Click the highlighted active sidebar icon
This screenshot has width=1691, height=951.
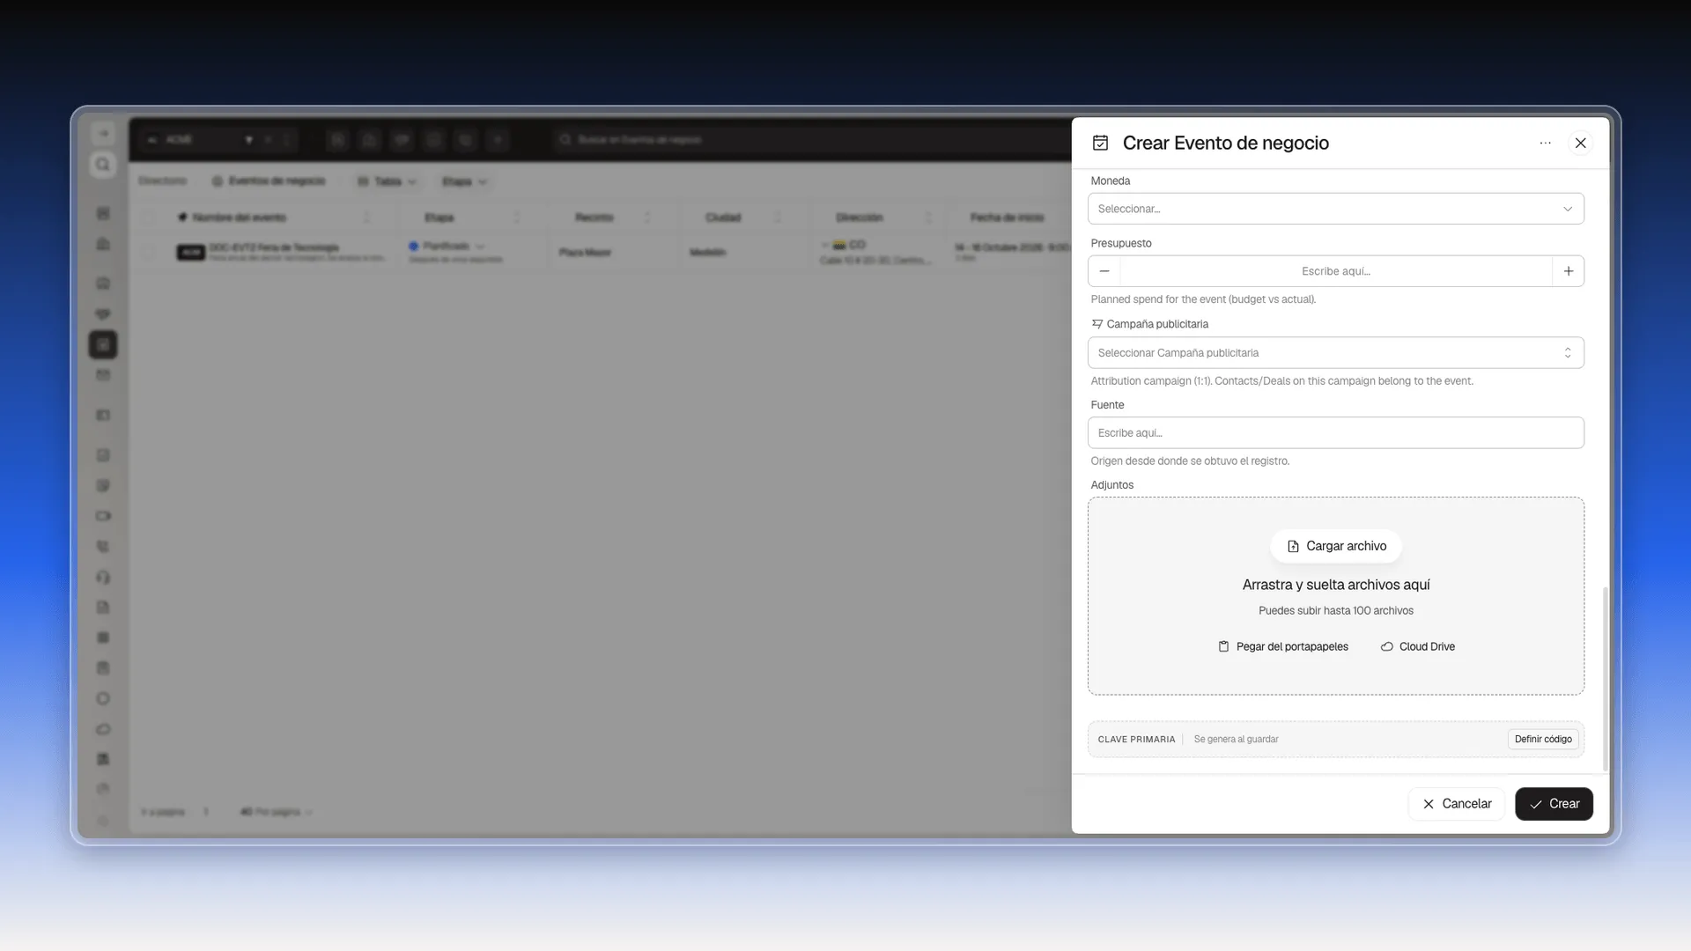[103, 344]
